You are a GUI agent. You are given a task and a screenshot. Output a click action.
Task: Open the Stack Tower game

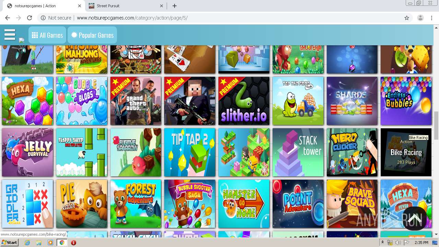298,152
